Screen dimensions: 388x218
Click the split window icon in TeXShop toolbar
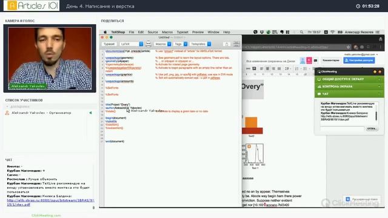click(236, 44)
